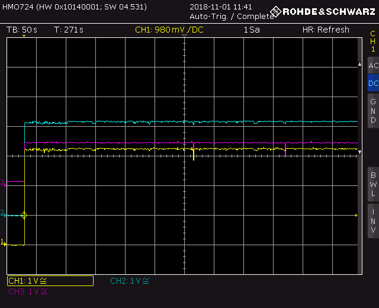Image resolution: width=379 pixels, height=308 pixels.
Task: Click channel 1 ground reference marker
Action: (x=3, y=243)
